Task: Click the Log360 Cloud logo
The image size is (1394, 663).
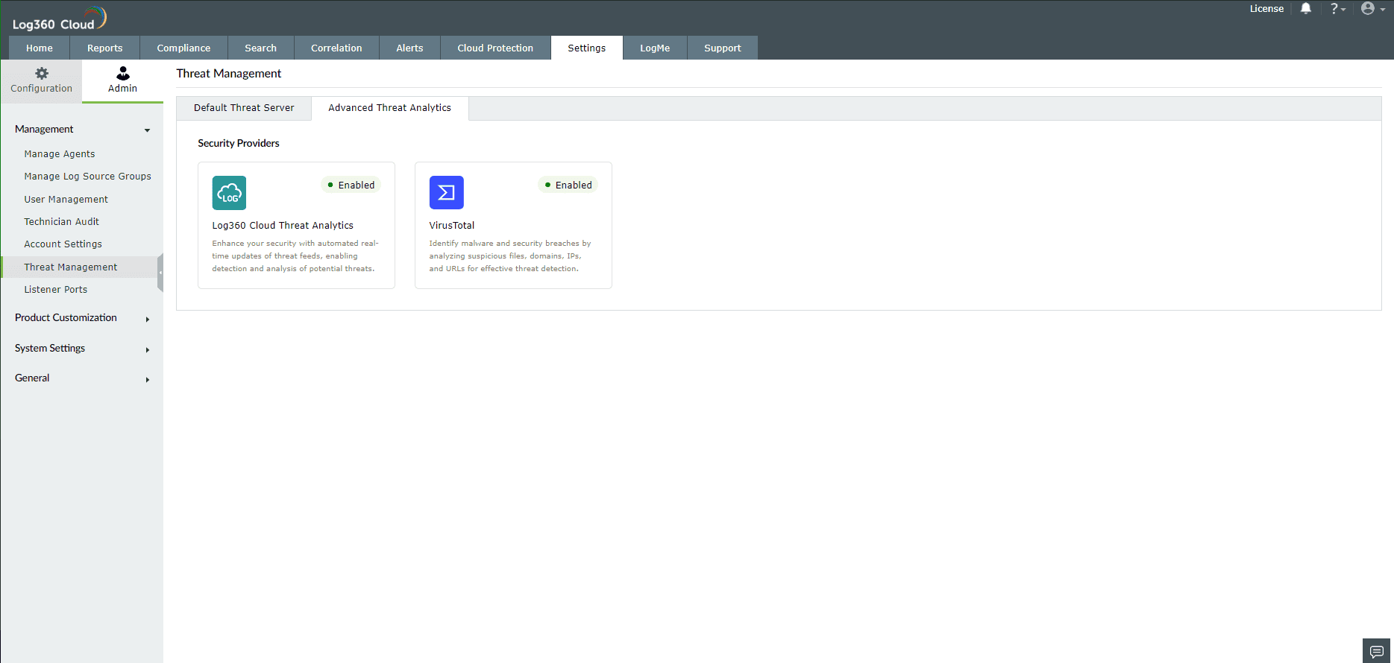Action: click(x=60, y=19)
